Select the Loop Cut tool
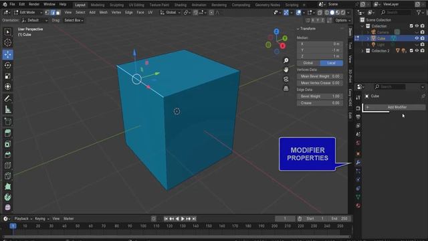 click(7, 165)
